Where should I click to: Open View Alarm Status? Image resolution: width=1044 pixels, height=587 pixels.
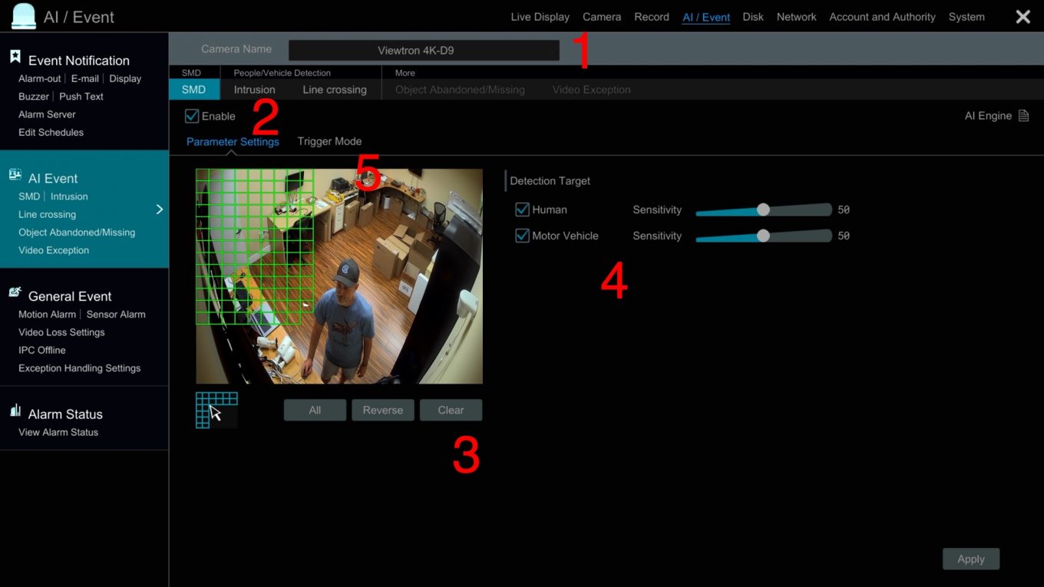click(57, 432)
